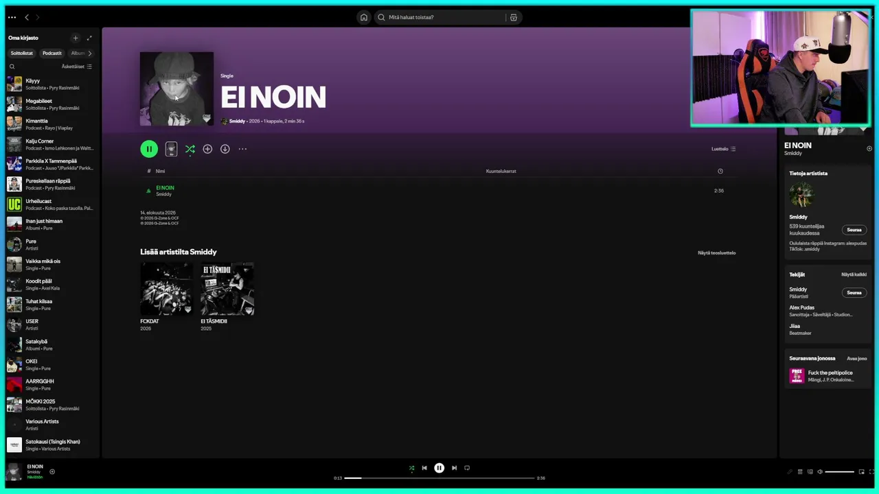Open Smiddy artist link under the title
Image resolution: width=879 pixels, height=494 pixels.
(x=237, y=121)
